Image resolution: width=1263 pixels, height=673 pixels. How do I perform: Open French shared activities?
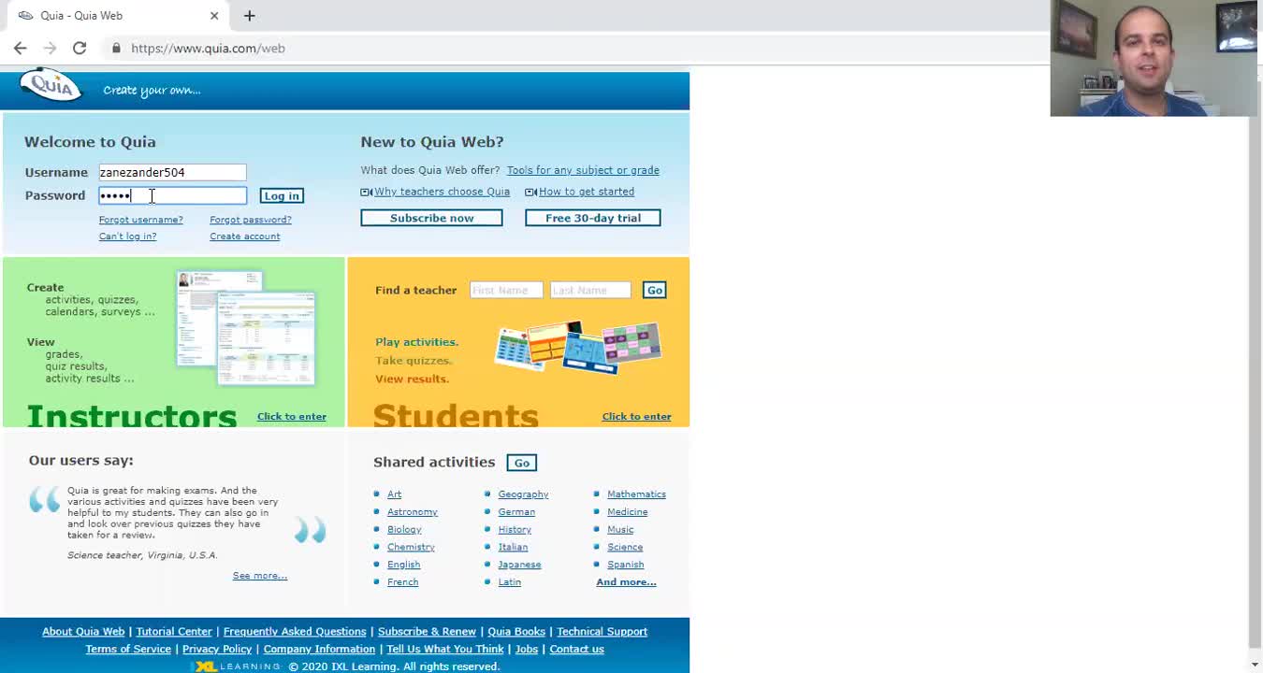[402, 582]
